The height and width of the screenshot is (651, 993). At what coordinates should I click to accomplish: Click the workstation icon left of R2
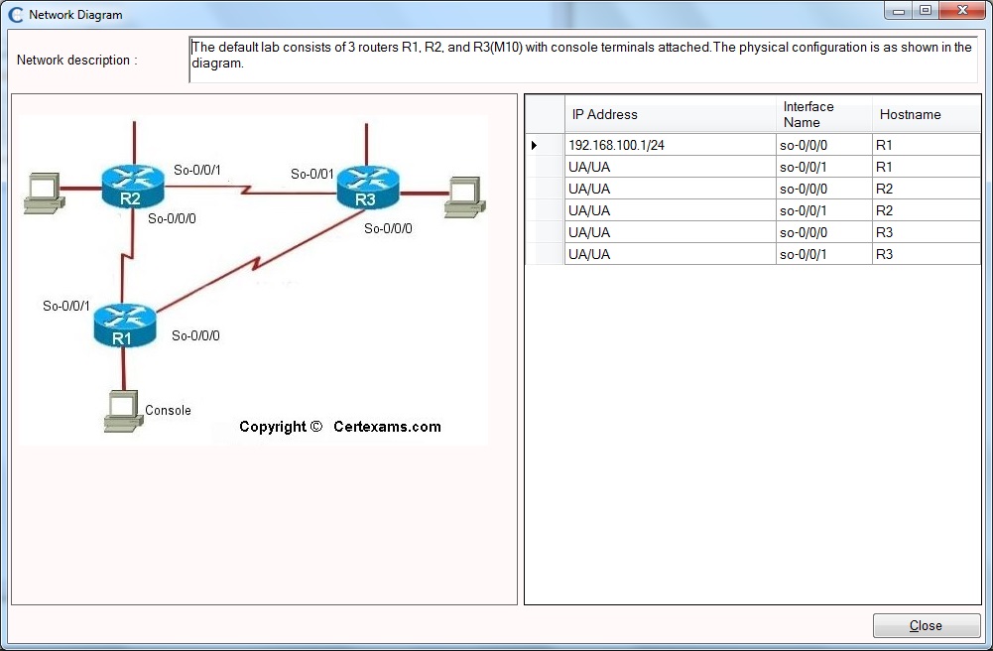pos(42,193)
